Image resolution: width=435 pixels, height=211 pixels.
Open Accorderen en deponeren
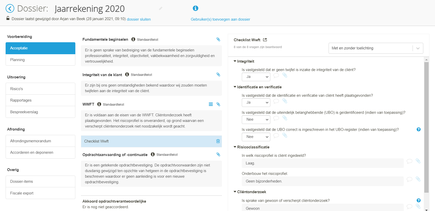(x=40, y=152)
